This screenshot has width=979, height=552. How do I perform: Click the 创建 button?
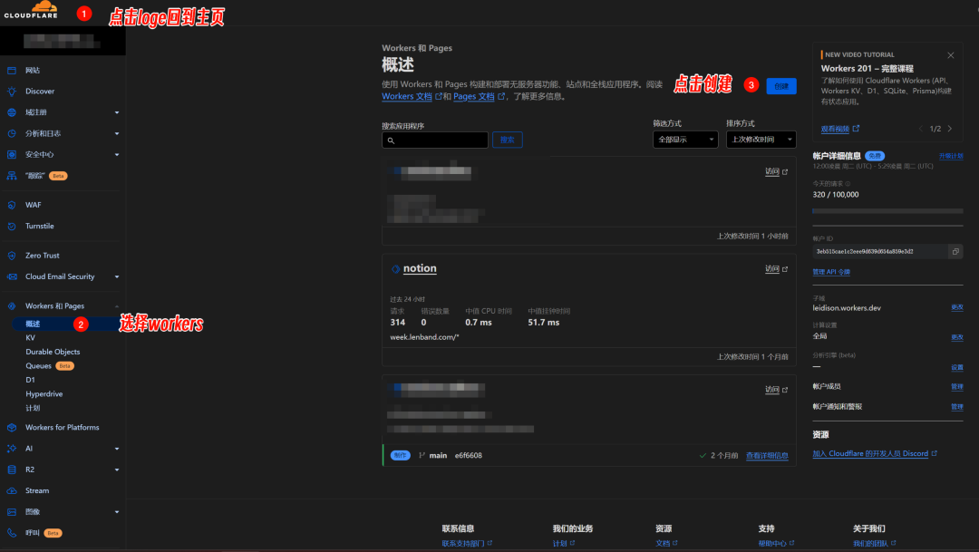tap(780, 85)
